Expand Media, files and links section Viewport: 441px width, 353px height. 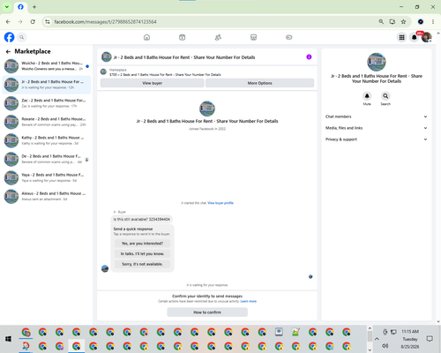376,128
